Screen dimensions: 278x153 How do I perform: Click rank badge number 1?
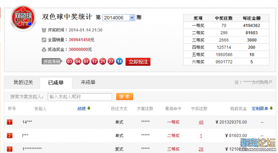coord(10,122)
